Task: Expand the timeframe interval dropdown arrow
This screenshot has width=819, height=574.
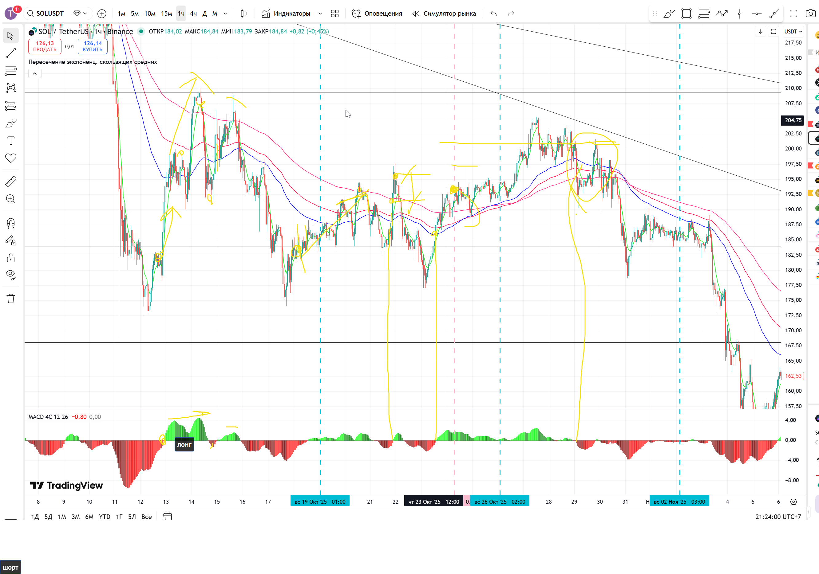Action: click(225, 14)
